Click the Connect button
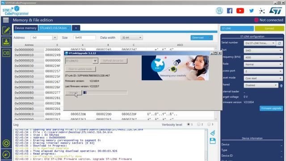Viewport: 286px width, 161px height. click(269, 28)
